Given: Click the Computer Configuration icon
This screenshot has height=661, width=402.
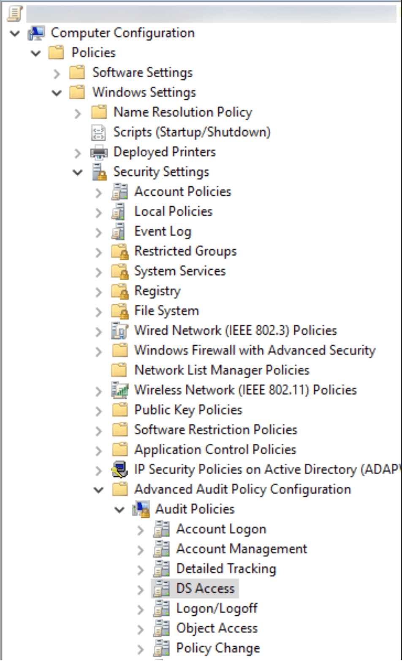Looking at the screenshot, I should (x=37, y=33).
